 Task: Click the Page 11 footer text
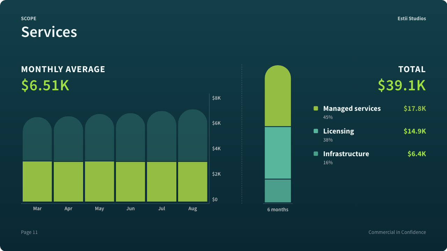[29, 232]
